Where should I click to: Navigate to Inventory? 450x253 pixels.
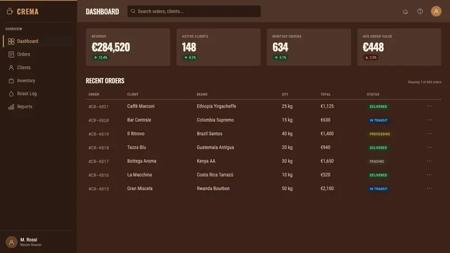38,80
